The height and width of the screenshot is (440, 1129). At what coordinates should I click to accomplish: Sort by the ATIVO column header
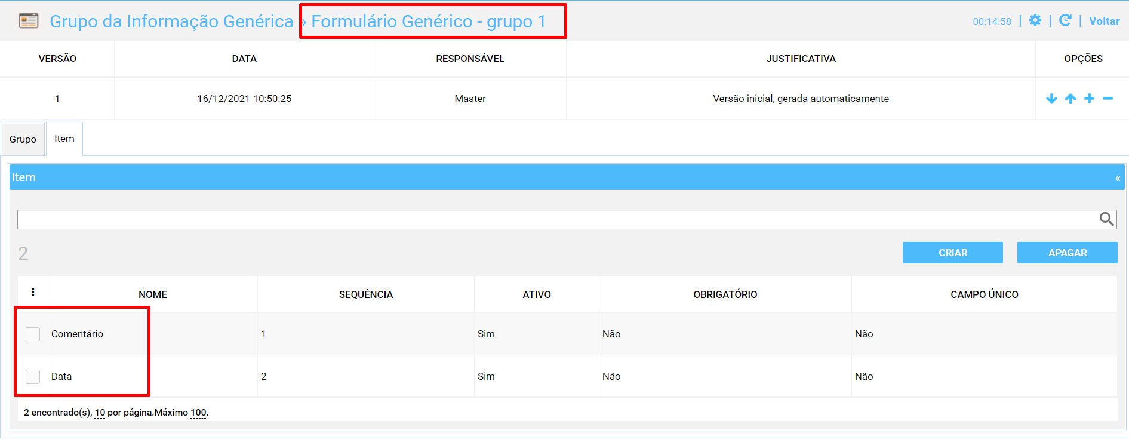537,294
